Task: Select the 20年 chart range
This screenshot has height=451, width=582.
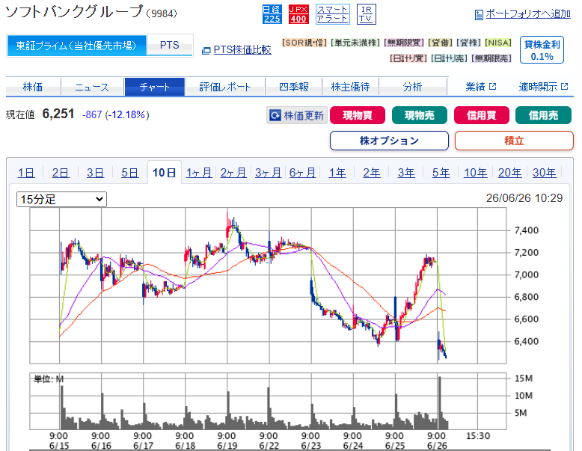Action: coord(509,173)
